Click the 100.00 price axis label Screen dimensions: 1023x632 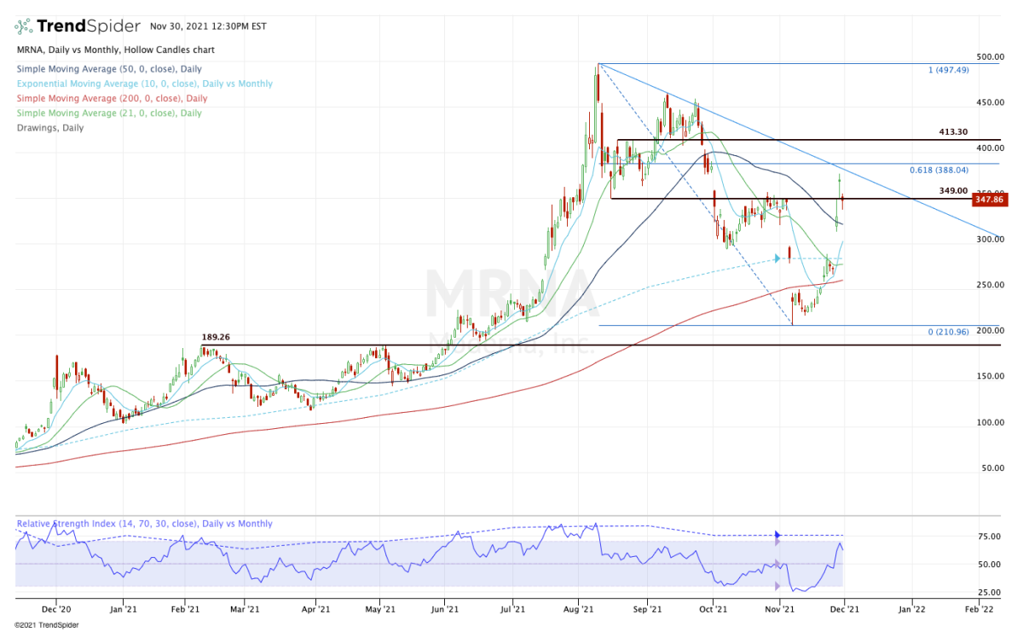[989, 422]
